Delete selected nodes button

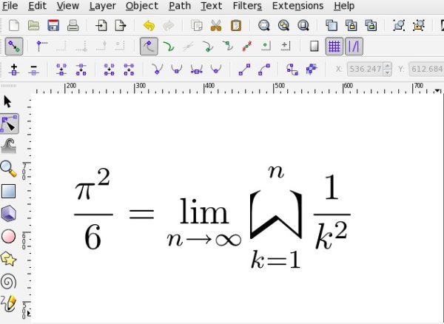(34, 70)
